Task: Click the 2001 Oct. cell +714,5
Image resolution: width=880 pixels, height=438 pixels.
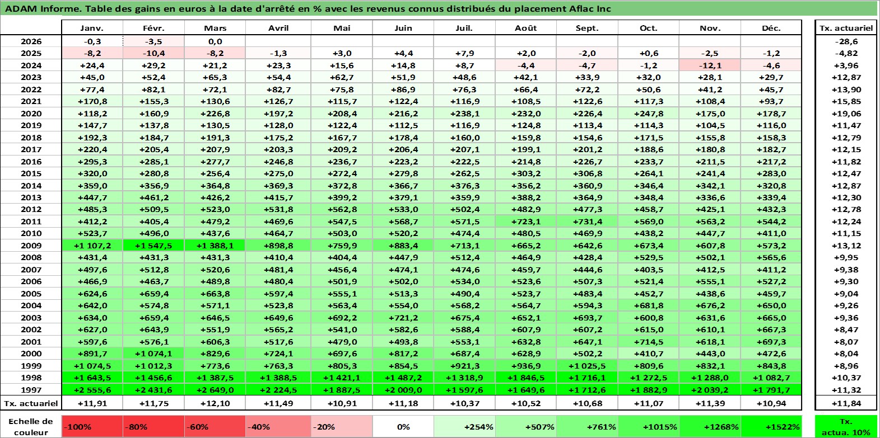Action: 649,342
